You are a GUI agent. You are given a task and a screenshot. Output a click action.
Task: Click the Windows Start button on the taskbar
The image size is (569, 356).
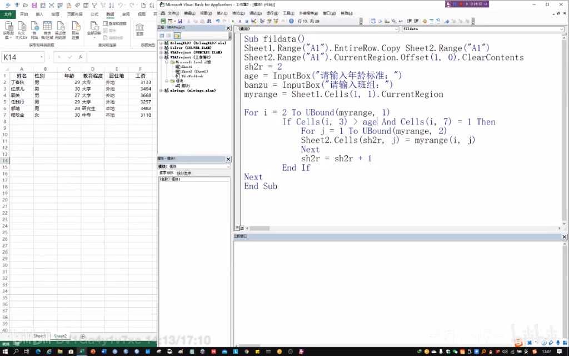(x=6, y=352)
